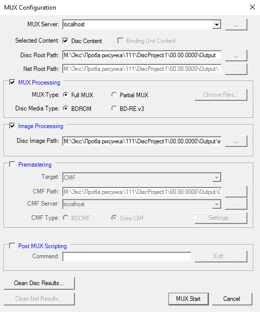Enable the Post MUX Scripting checkbox
The width and height of the screenshot is (260, 312).
[x=12, y=246]
